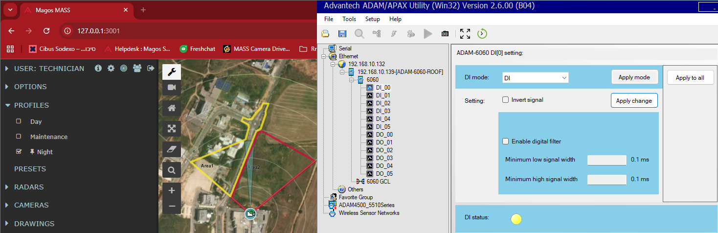718x233 pixels.
Task: Open the Setup menu in ADAM utility
Action: coord(373,19)
